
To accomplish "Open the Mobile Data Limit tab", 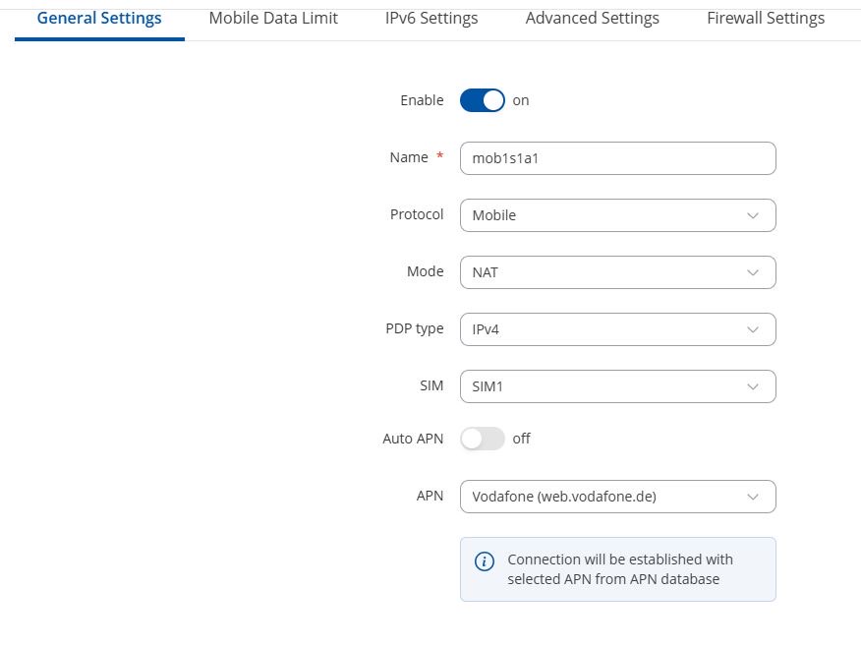I will [x=273, y=18].
